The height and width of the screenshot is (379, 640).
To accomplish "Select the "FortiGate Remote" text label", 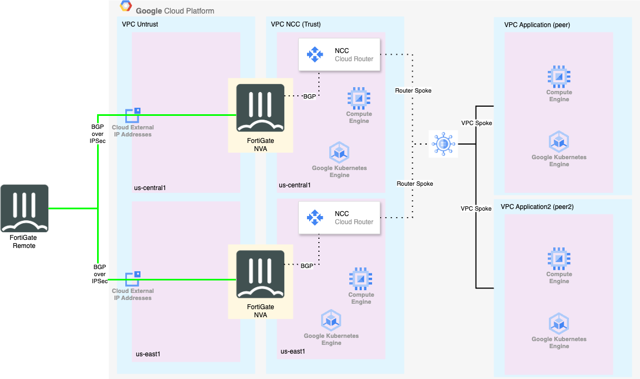I will [23, 241].
